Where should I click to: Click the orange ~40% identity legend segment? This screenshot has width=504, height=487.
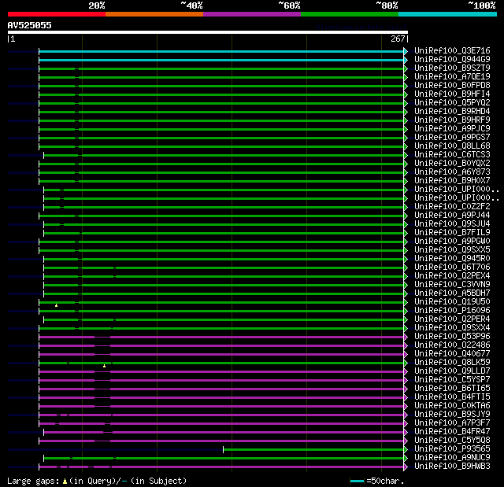(154, 14)
